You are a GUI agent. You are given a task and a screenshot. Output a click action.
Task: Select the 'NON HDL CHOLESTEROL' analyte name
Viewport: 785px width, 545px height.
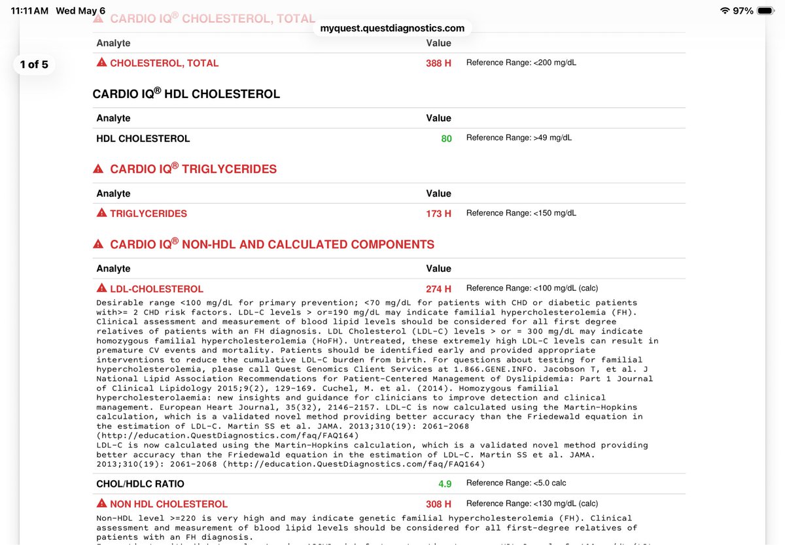tap(169, 504)
